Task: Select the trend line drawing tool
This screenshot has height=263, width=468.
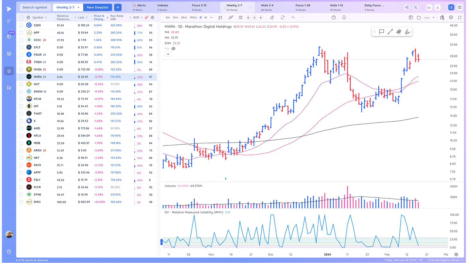Action: pos(390,31)
